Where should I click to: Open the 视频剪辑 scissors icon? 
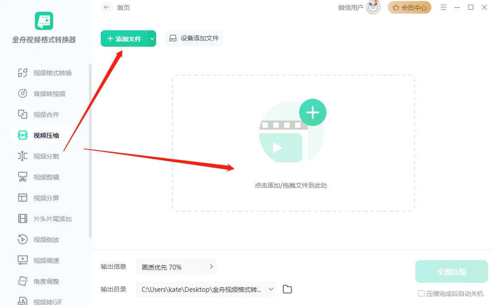[23, 177]
